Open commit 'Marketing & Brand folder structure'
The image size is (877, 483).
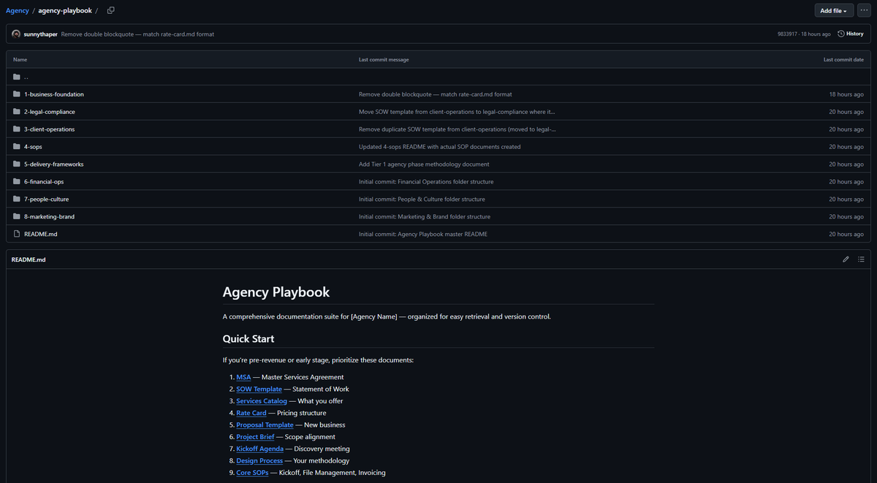tap(425, 217)
